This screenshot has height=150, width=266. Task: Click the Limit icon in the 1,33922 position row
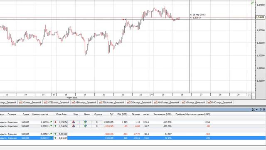pos(85,126)
